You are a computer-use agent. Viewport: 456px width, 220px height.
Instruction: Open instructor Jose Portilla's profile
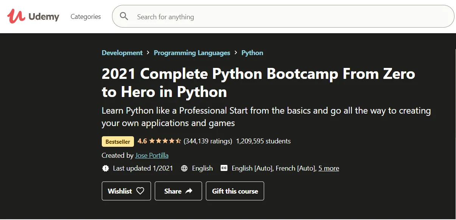point(152,155)
